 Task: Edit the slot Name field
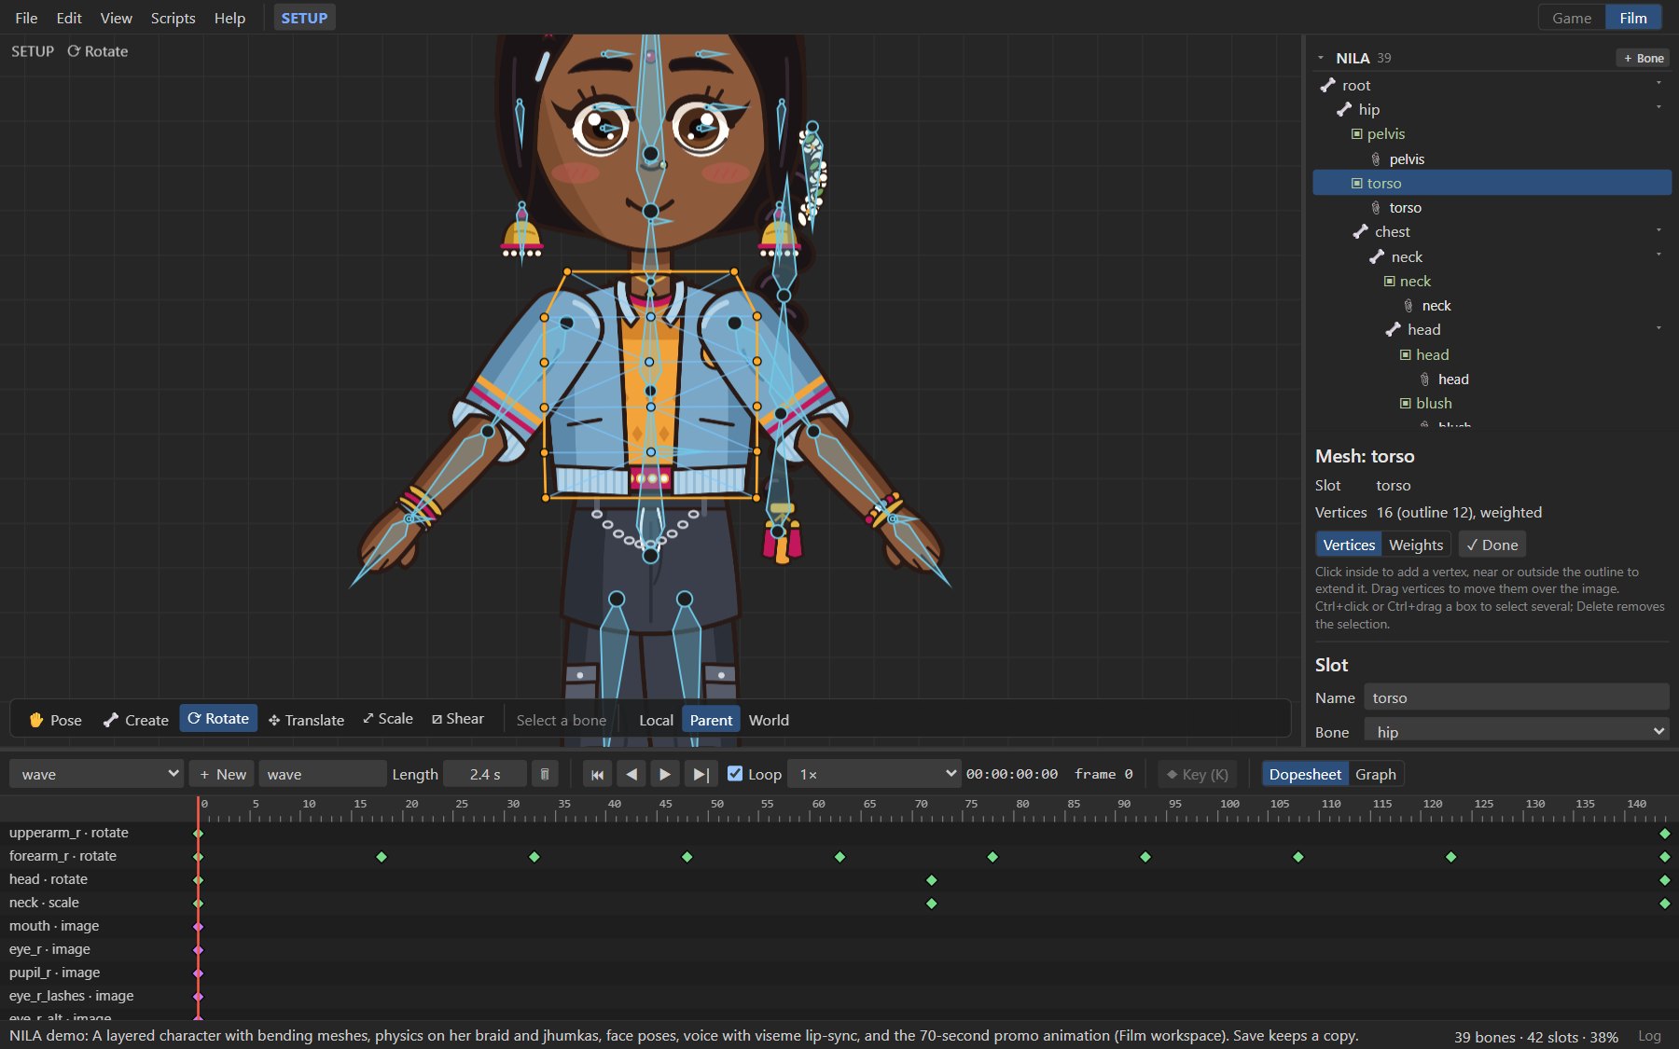(1517, 697)
